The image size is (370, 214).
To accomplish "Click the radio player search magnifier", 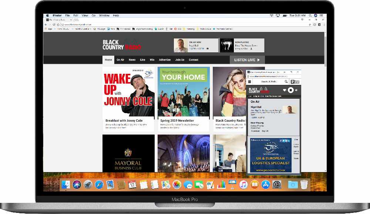I will (286, 82).
